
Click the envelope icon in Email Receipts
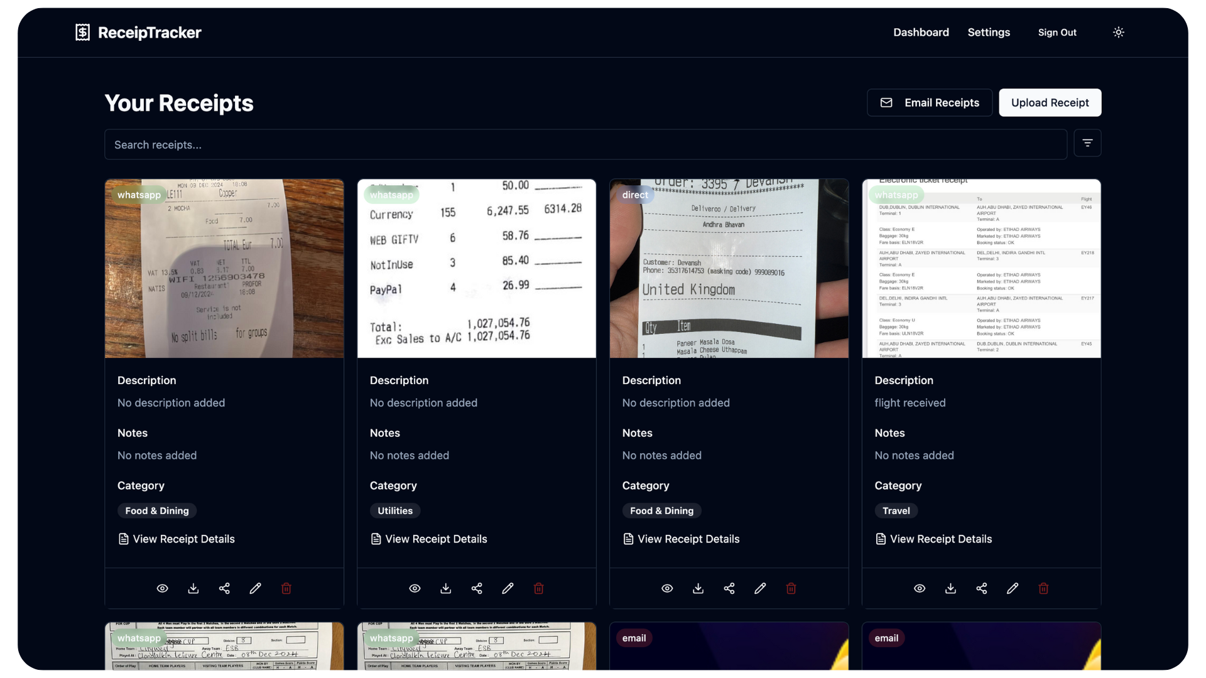click(886, 102)
